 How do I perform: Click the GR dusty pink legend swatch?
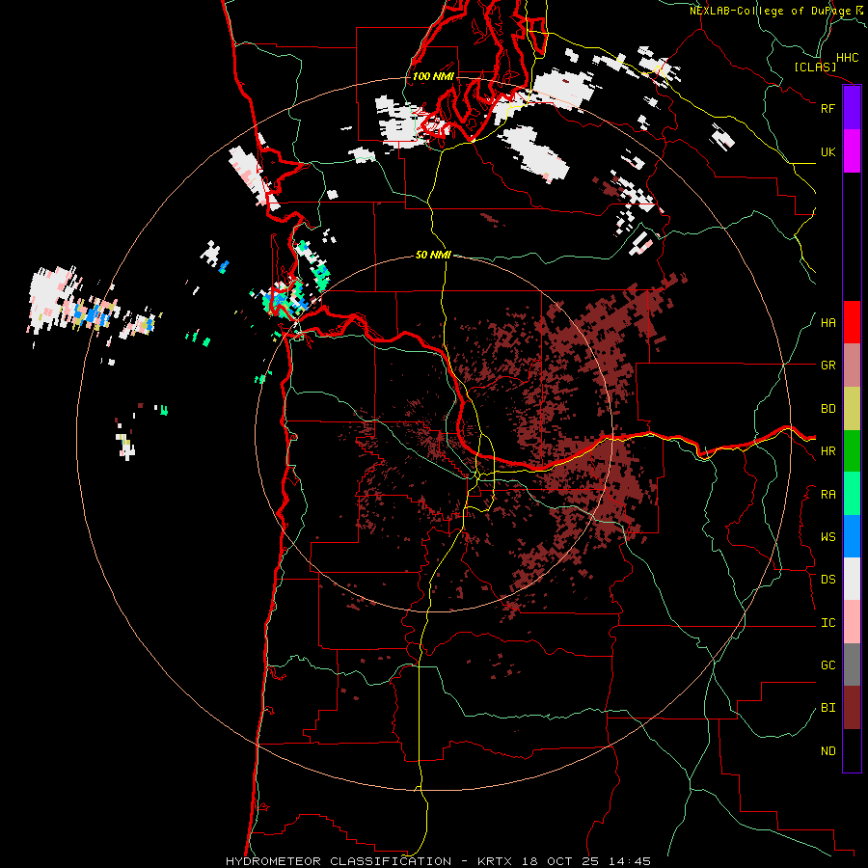852,366
